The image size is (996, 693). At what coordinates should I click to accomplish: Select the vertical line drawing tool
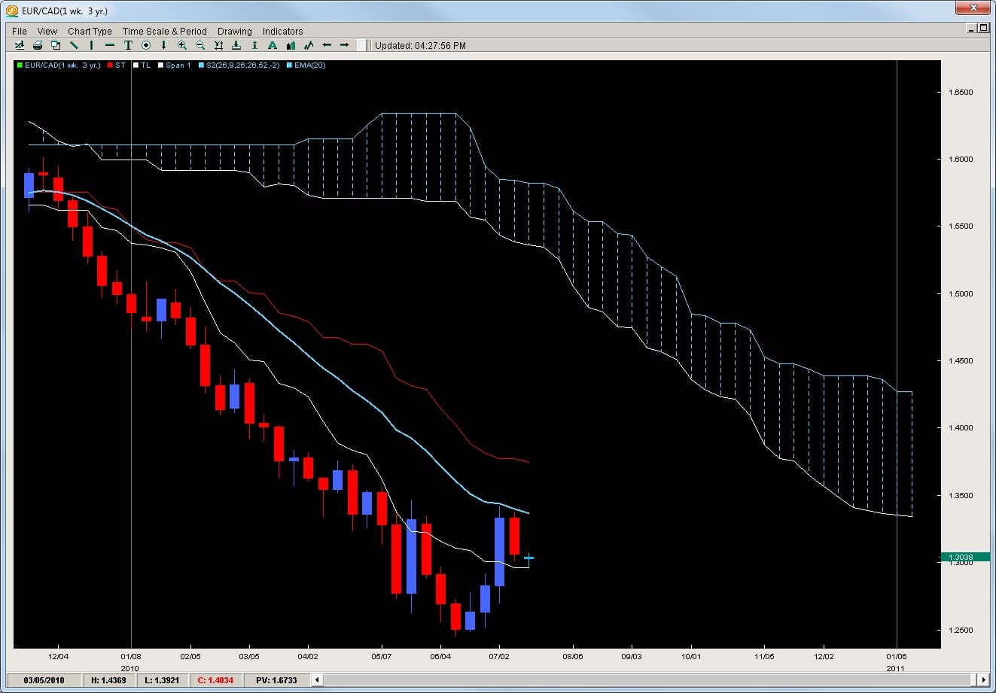(x=91, y=45)
